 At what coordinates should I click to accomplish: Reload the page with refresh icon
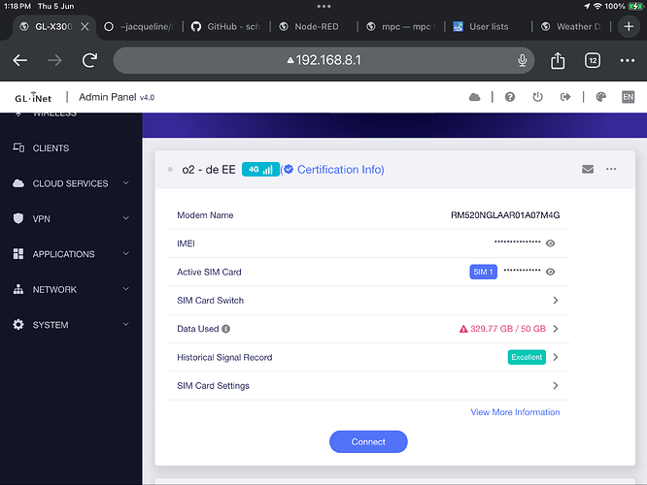coord(90,60)
